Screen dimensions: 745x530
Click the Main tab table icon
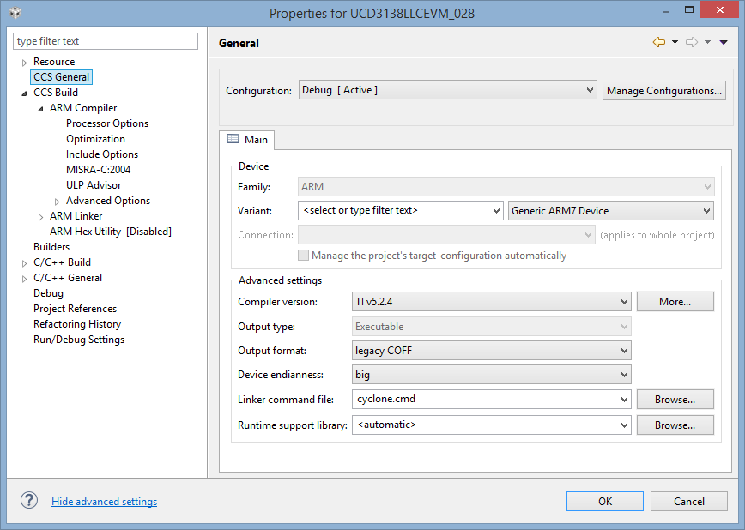pos(233,139)
